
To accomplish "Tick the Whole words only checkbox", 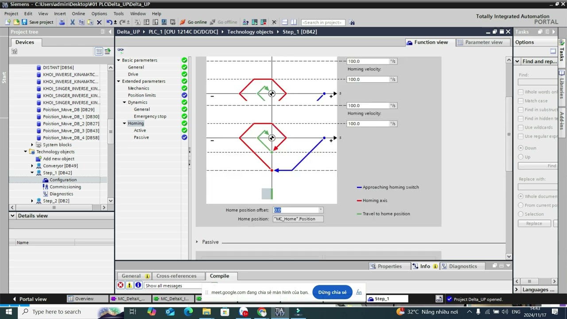I will (x=521, y=92).
